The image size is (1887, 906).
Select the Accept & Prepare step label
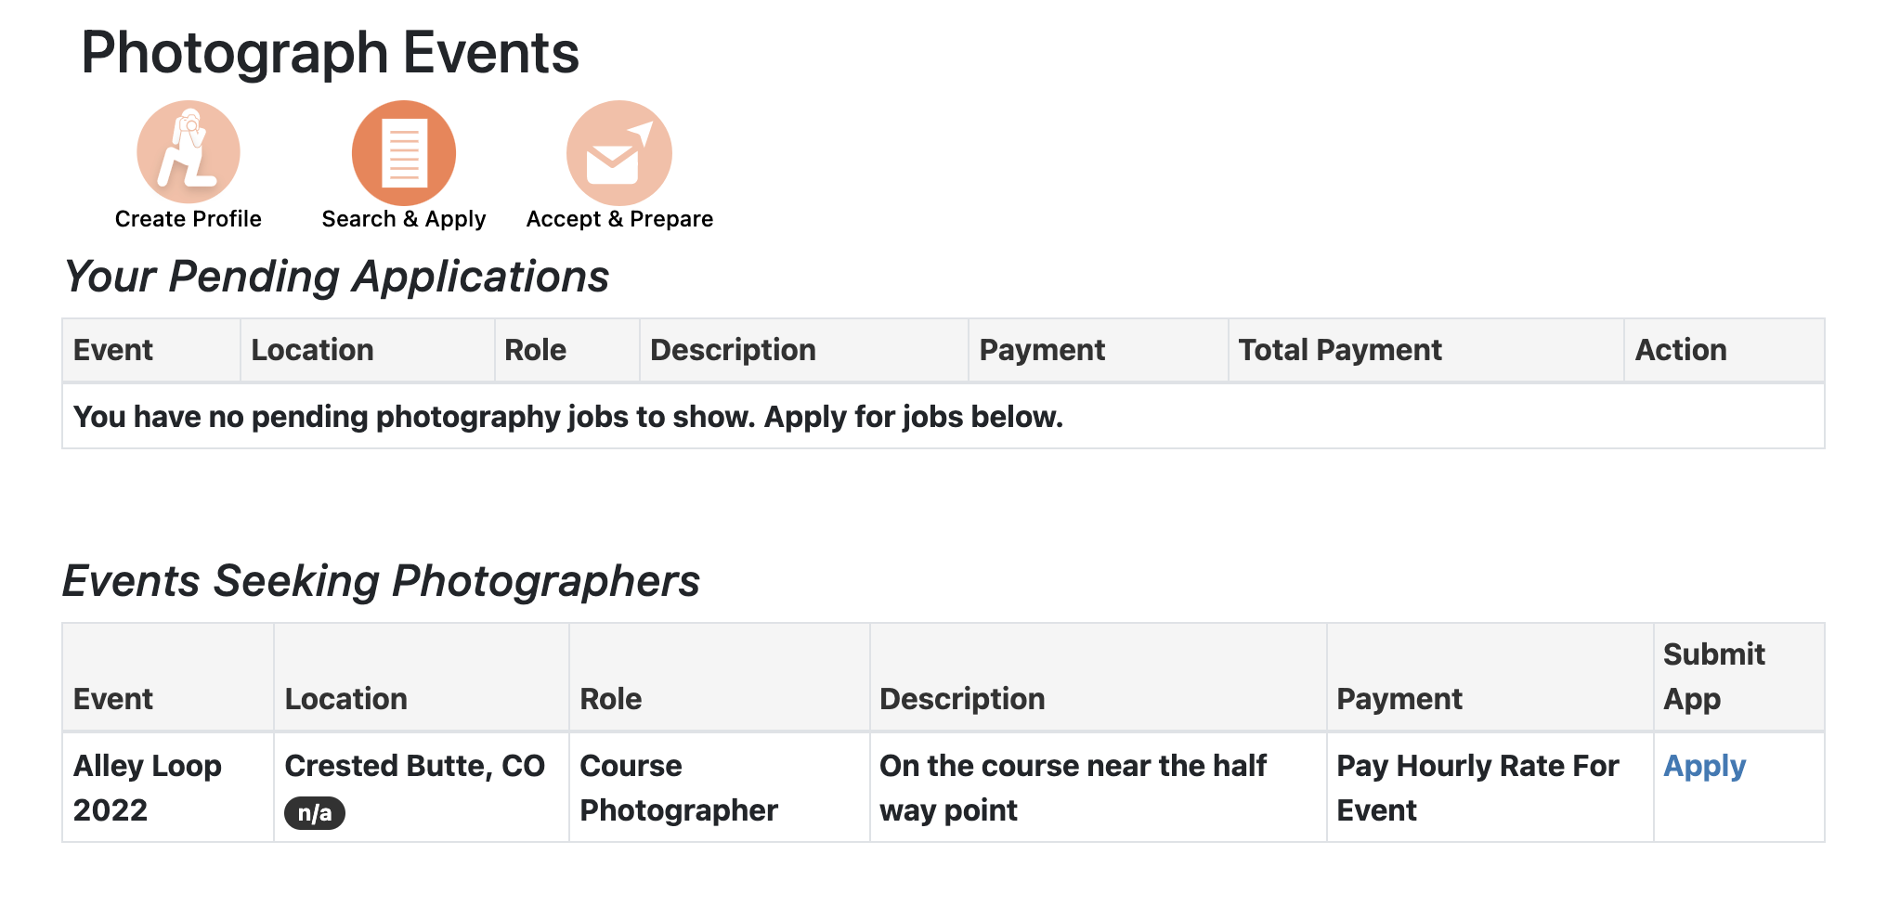[x=619, y=219]
